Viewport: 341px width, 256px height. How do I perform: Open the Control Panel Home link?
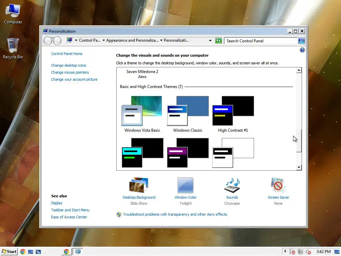coord(67,54)
